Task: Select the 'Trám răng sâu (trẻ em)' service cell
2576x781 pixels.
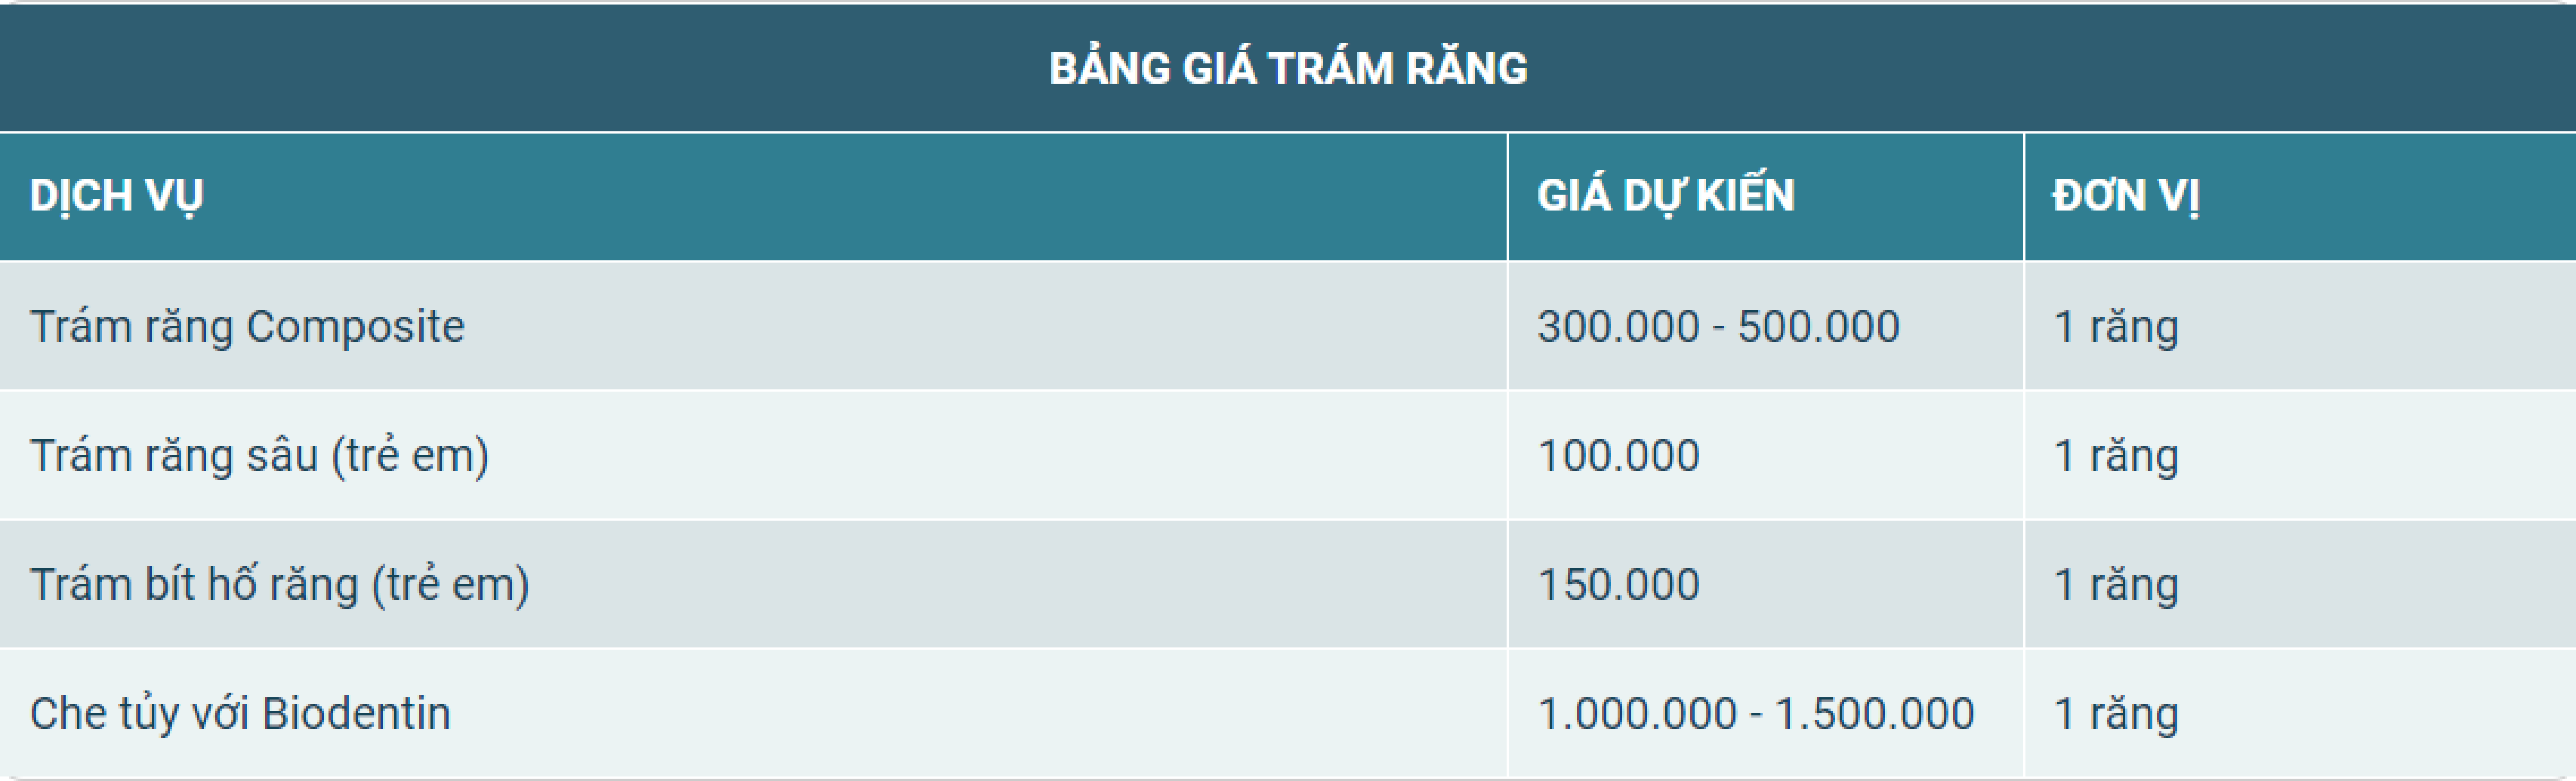Action: pyautogui.click(x=259, y=456)
